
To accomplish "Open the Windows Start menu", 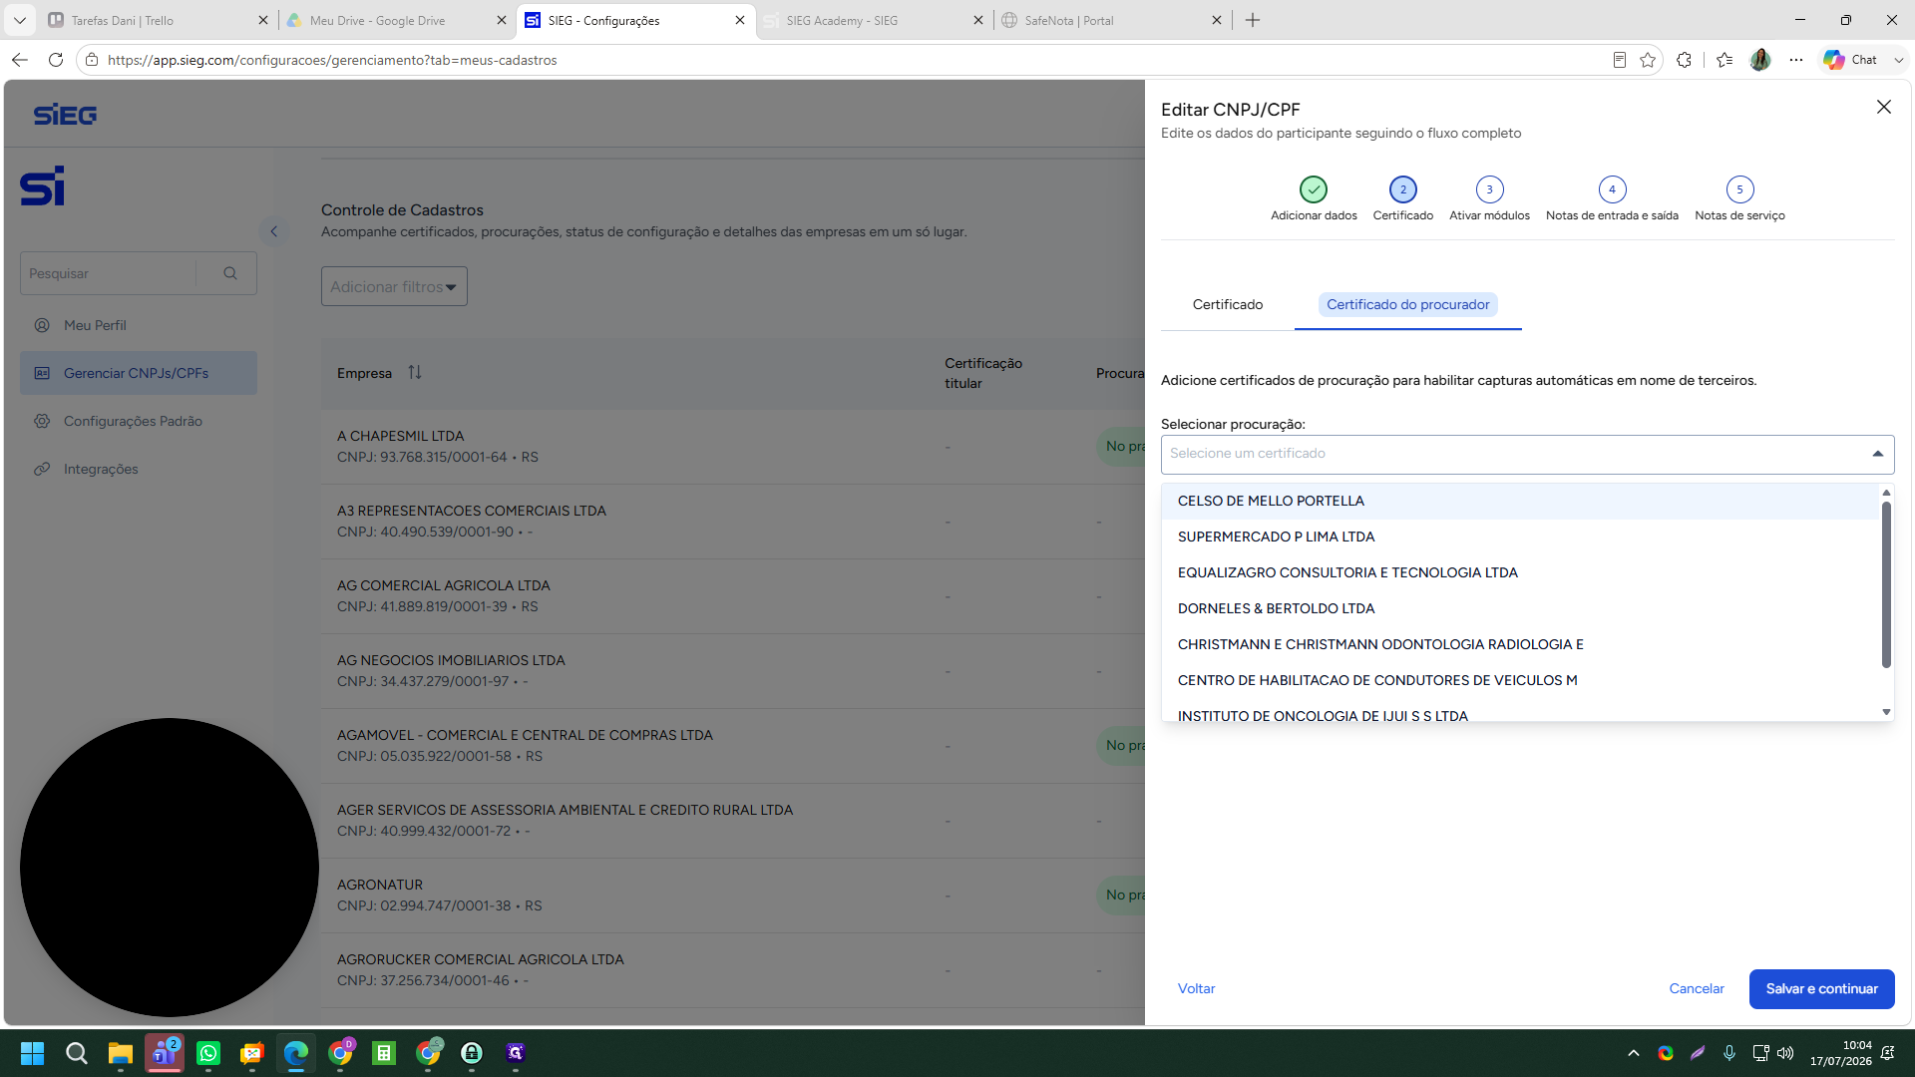I will click(32, 1053).
